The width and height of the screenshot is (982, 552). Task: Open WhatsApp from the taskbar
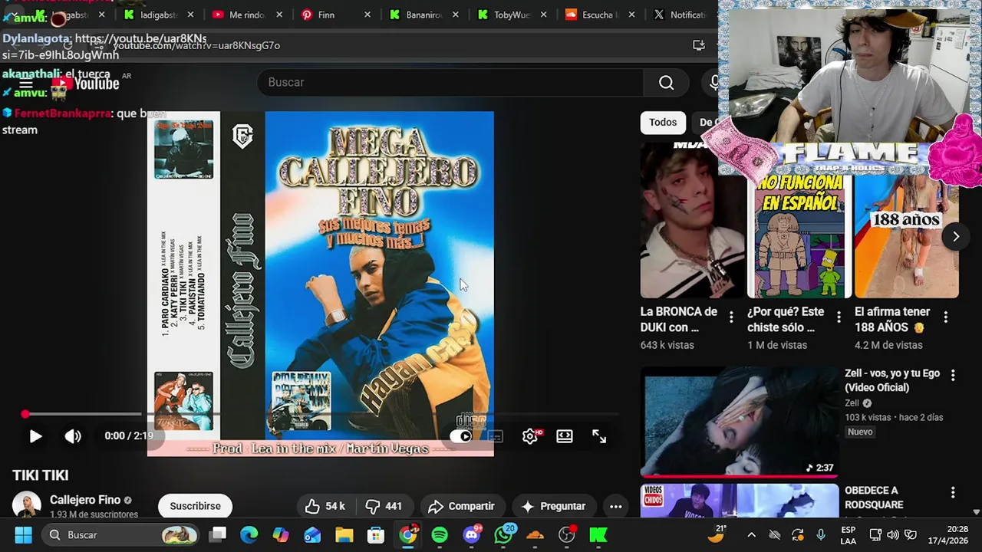click(504, 534)
